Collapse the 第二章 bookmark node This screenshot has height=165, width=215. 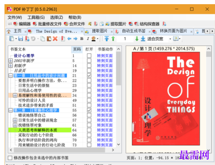(11, 110)
